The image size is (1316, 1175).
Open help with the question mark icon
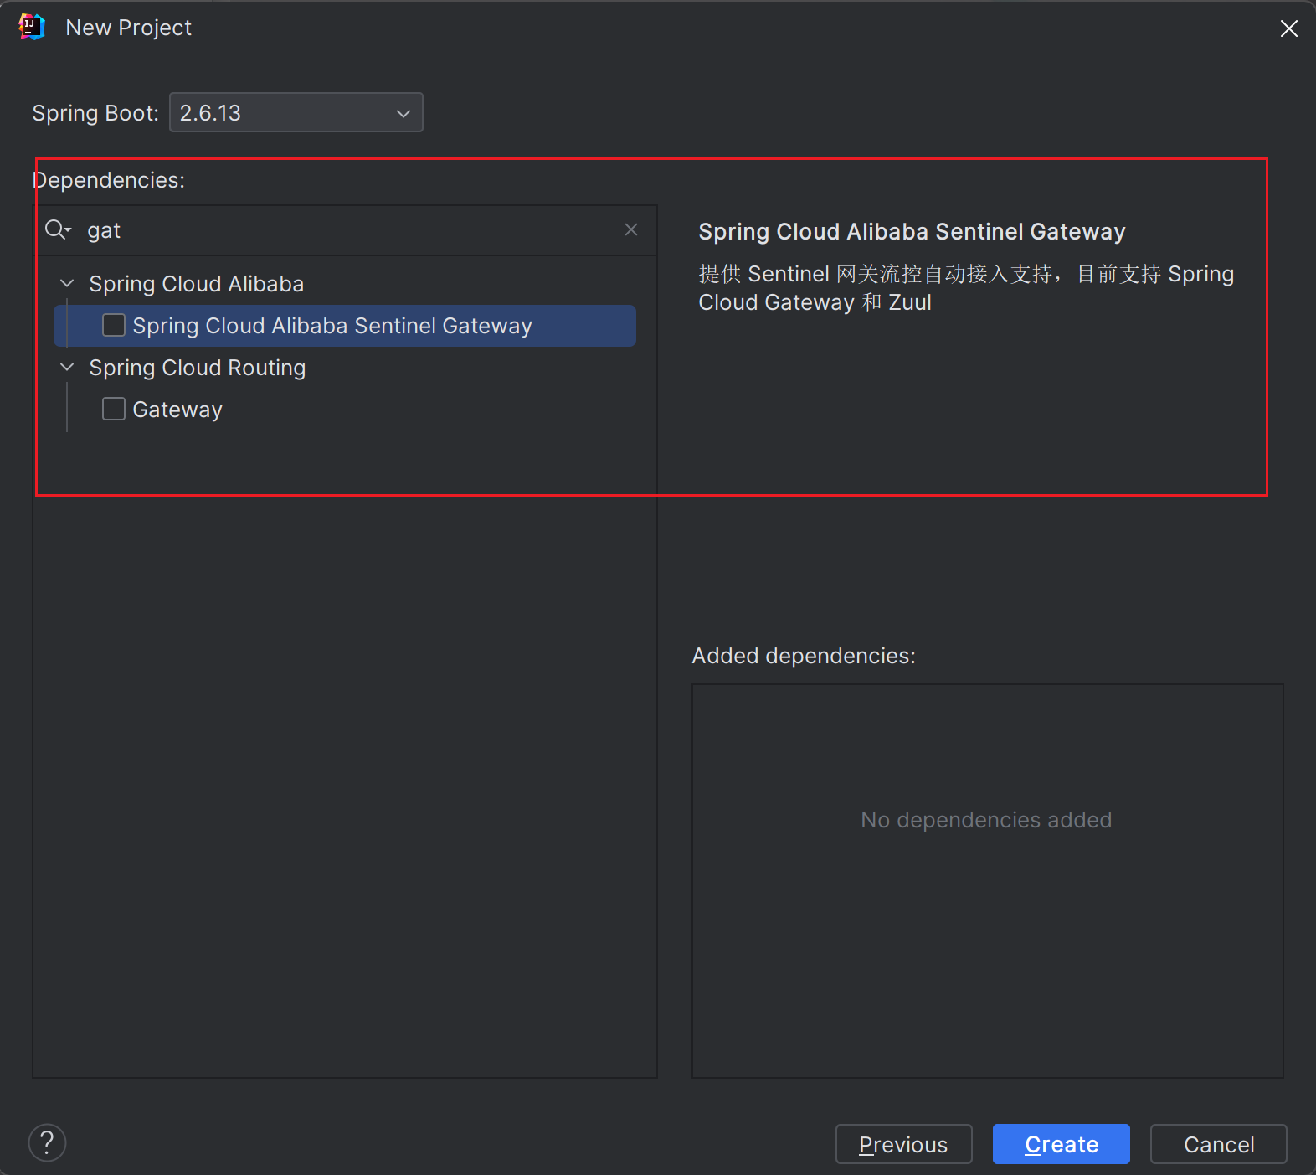48,1142
